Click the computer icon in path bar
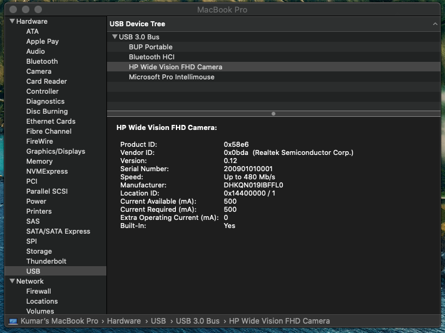The height and width of the screenshot is (333, 445). [13, 321]
